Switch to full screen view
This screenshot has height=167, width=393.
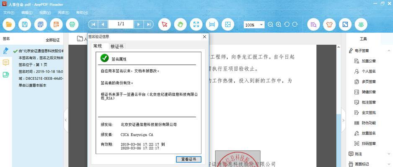196,25
